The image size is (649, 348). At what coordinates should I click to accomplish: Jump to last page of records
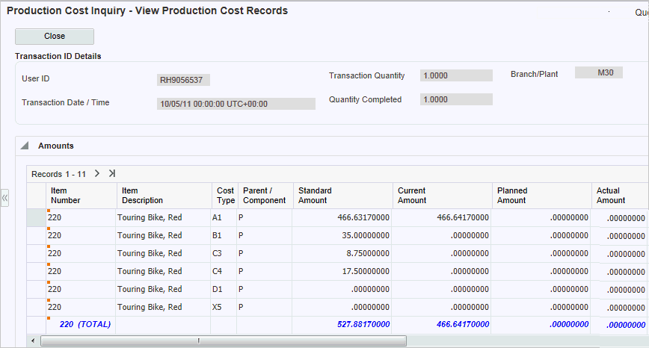click(112, 173)
